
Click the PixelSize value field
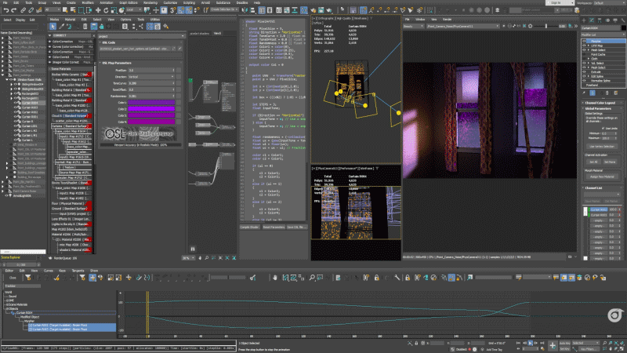click(151, 71)
